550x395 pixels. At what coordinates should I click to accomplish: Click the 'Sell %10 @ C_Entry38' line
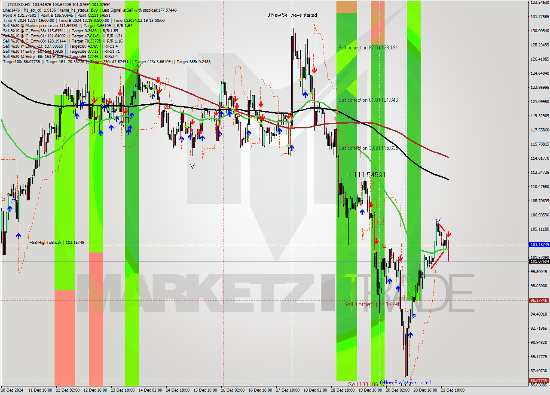pos(61,30)
